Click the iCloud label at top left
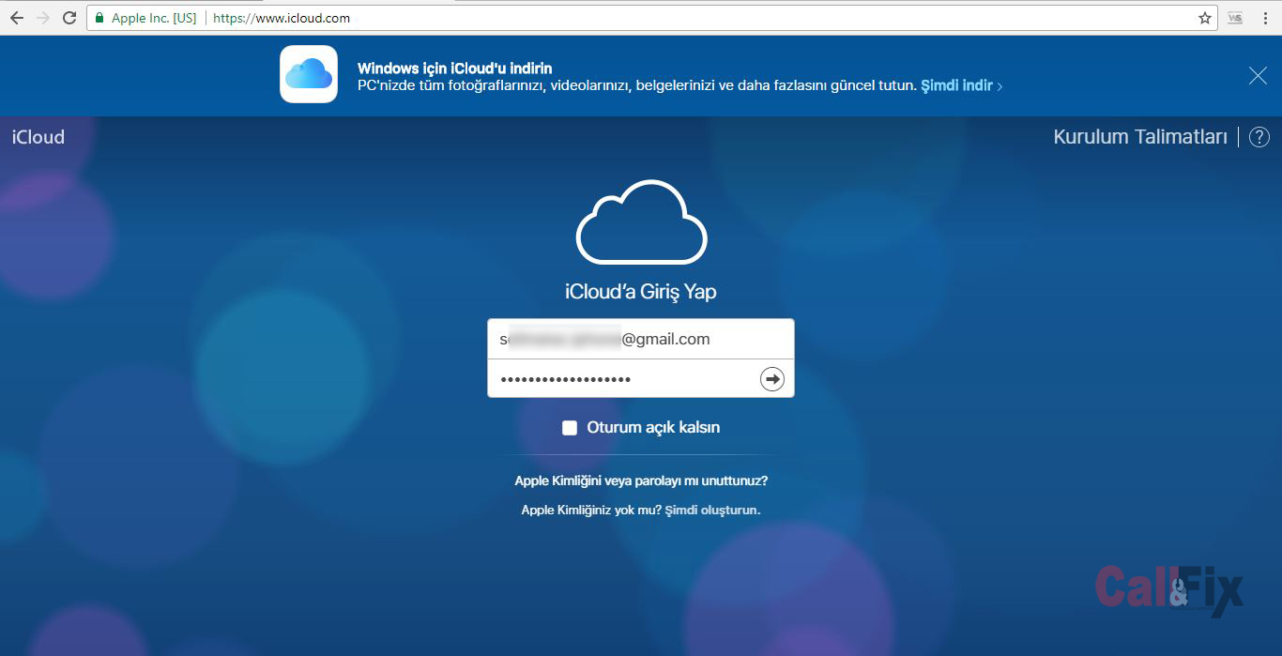The image size is (1282, 656). [x=38, y=136]
